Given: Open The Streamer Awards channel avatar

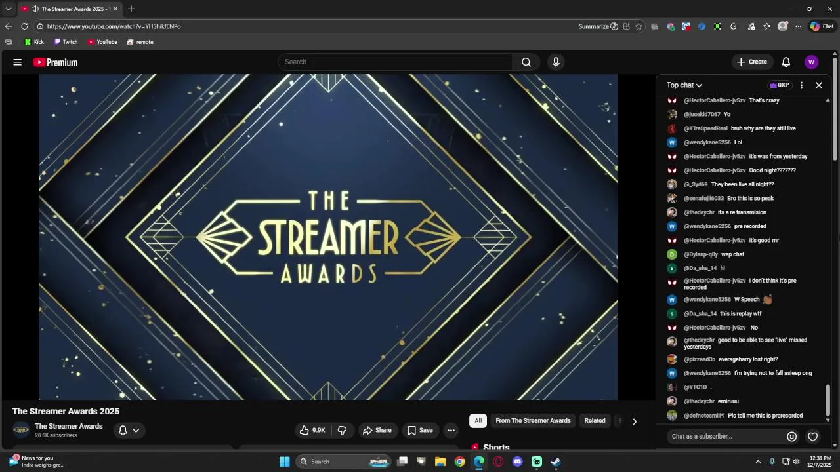Looking at the screenshot, I should tap(21, 430).
